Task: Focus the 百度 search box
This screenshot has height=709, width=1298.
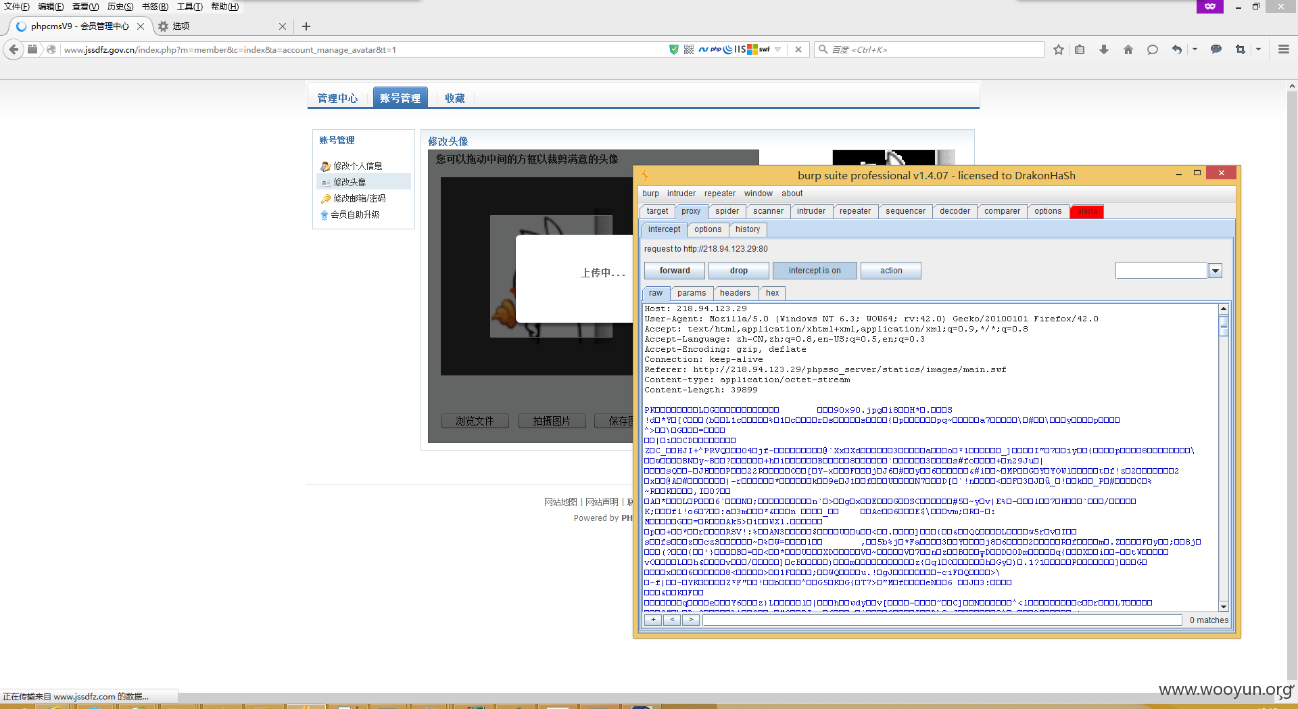Action: click(x=930, y=49)
